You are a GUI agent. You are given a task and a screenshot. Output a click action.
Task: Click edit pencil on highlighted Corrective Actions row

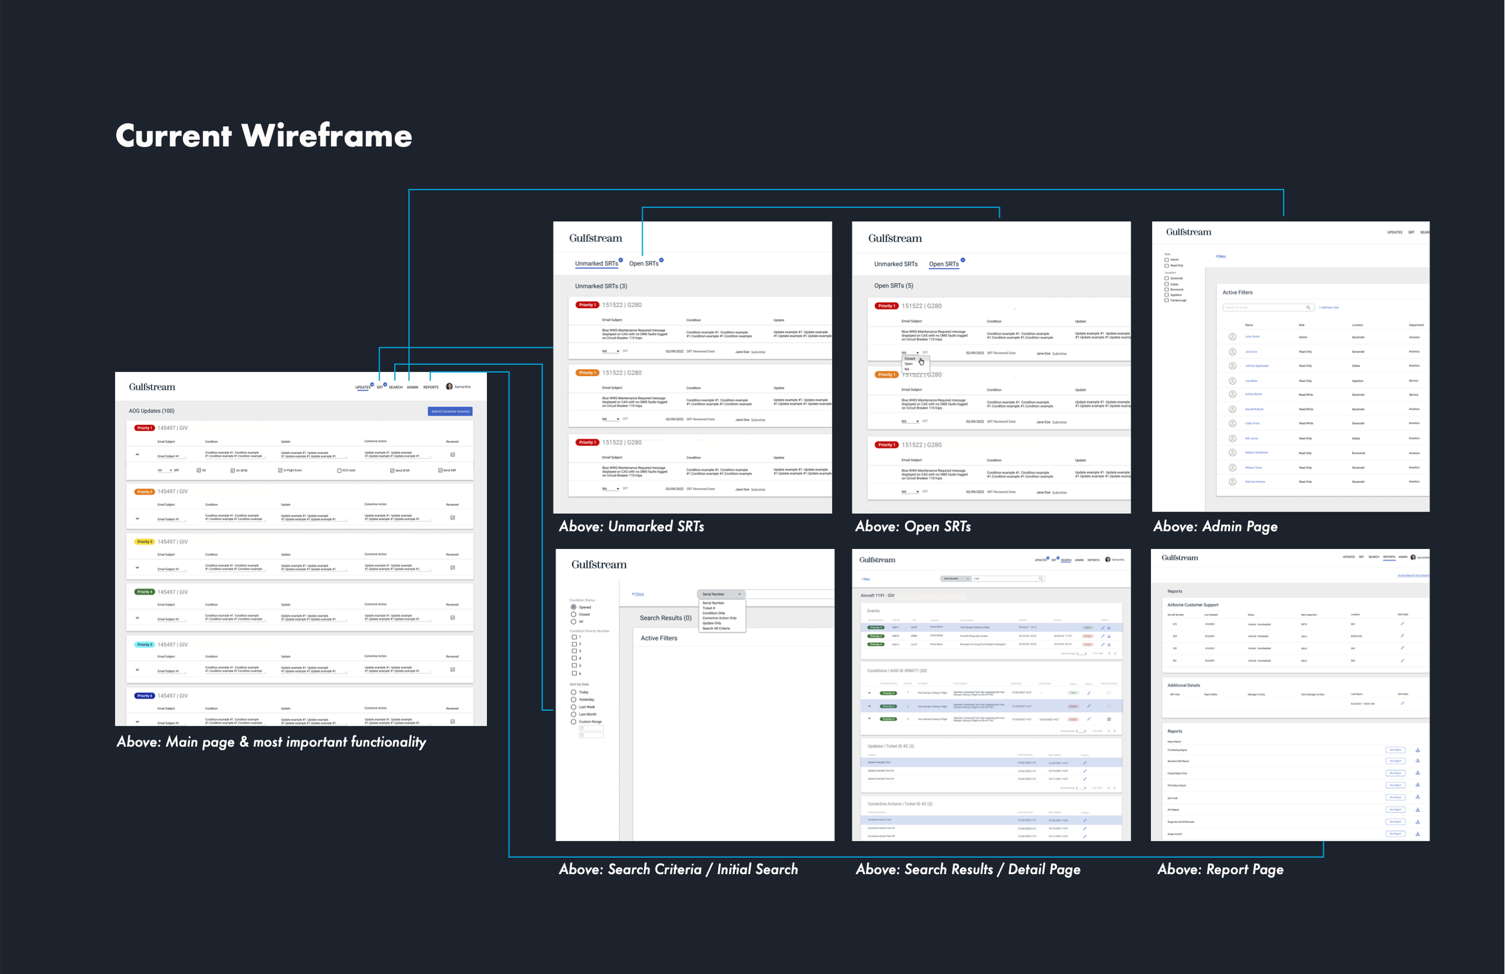click(1084, 820)
